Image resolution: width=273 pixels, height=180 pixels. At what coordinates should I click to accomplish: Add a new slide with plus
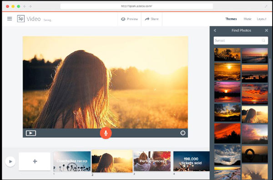[x=35, y=161]
